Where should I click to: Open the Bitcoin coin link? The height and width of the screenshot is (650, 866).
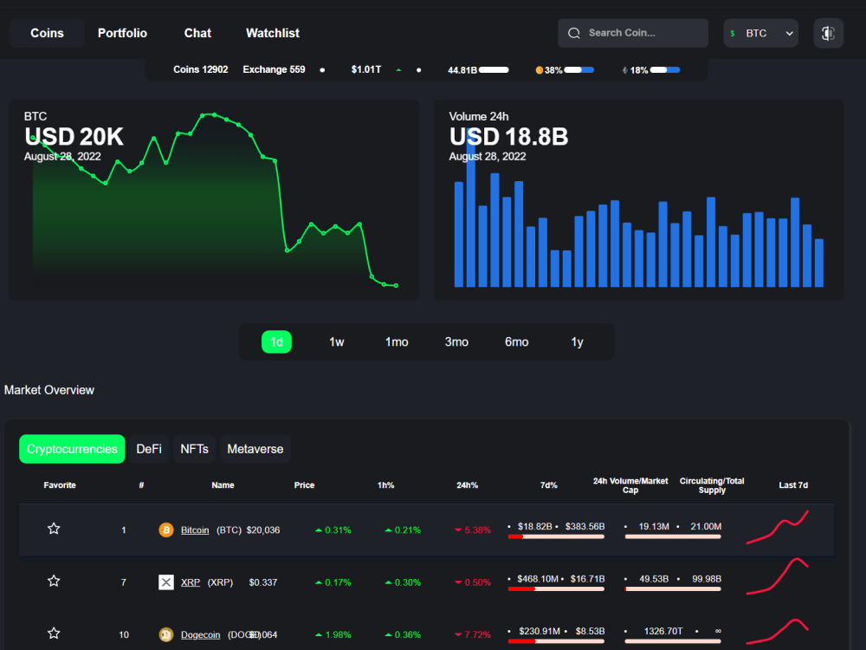tap(195, 530)
